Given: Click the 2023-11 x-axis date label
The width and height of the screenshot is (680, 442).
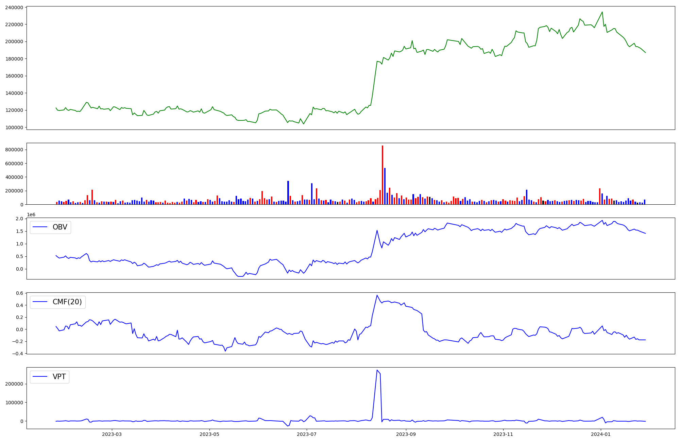Looking at the screenshot, I should click(503, 434).
